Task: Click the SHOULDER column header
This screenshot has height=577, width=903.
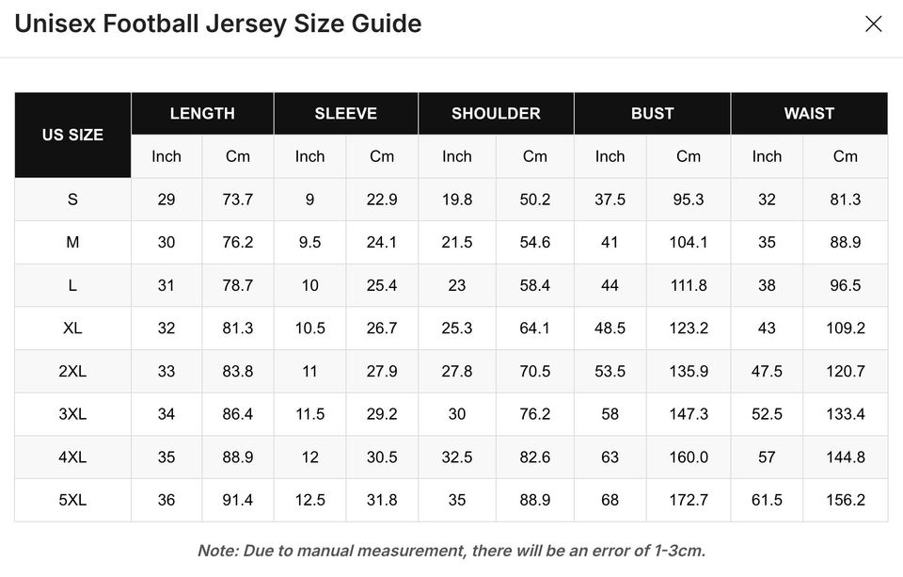Action: (x=496, y=113)
